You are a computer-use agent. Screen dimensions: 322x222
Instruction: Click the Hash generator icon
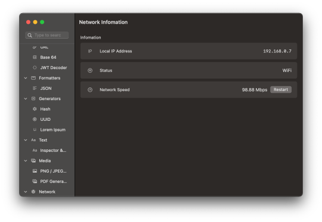[35, 109]
